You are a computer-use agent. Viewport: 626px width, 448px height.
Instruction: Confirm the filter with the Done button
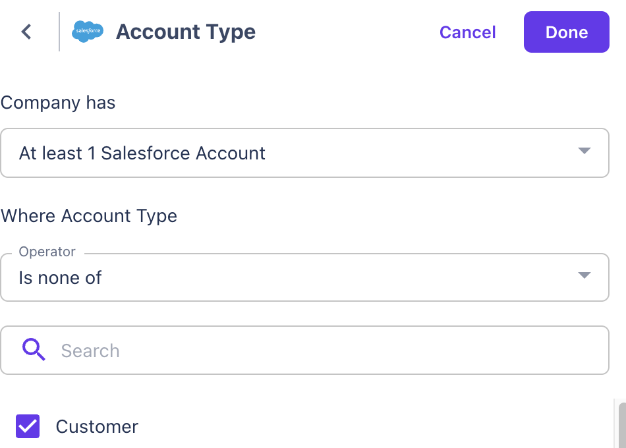pos(566,32)
